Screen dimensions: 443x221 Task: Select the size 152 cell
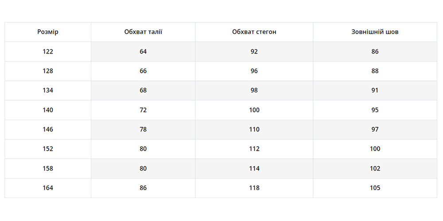(48, 149)
